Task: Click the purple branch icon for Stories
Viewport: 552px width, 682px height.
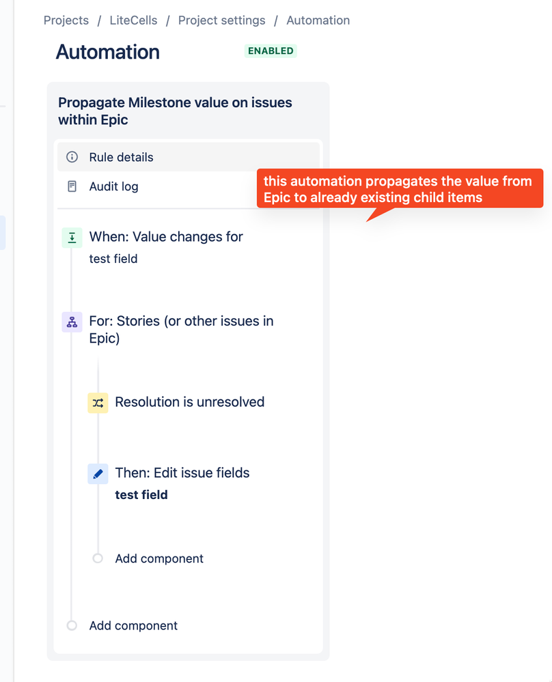Action: coord(72,322)
